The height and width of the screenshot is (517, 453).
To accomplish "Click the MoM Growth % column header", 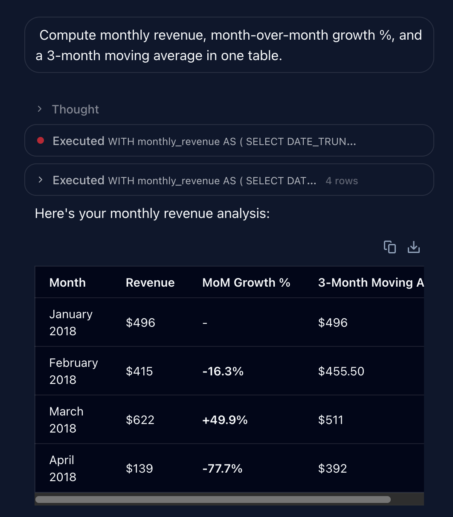I will [x=246, y=282].
